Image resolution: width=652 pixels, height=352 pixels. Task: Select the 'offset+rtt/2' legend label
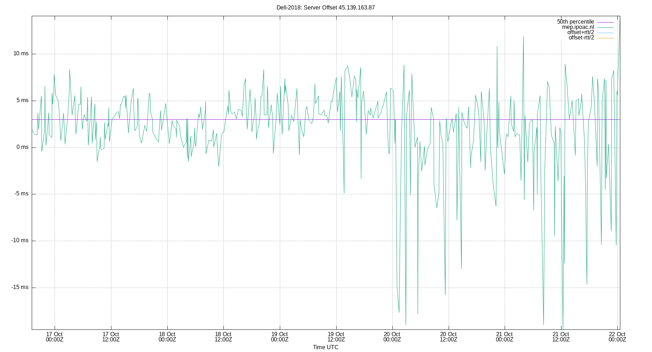(x=580, y=32)
